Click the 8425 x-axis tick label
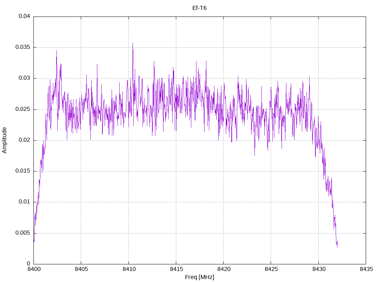 pyautogui.click(x=271, y=269)
